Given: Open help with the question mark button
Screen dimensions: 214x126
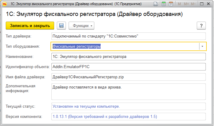Looking at the screenshot, I should (x=201, y=25).
